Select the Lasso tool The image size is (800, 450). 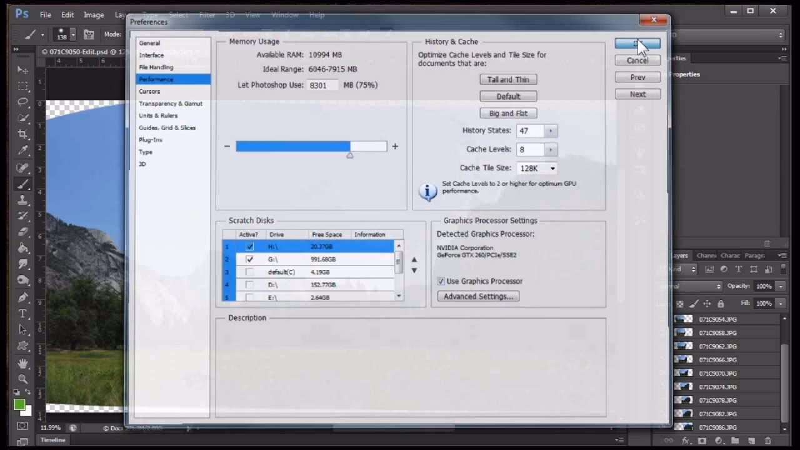click(23, 102)
